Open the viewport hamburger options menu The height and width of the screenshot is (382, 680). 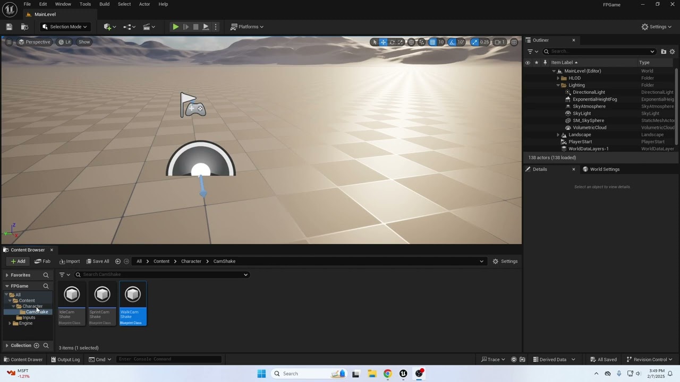tap(8, 42)
